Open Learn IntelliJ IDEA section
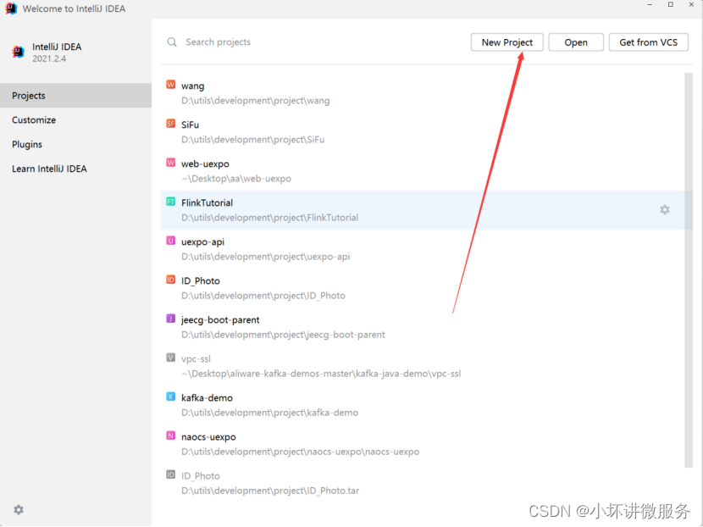703x527 pixels. point(75,169)
